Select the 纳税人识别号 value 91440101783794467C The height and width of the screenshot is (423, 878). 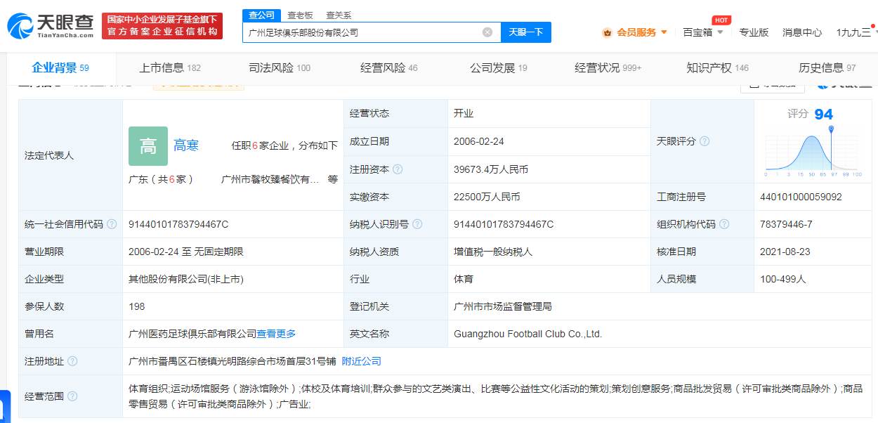[504, 224]
